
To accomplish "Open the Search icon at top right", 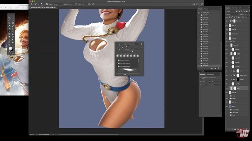I will [x=194, y=4].
